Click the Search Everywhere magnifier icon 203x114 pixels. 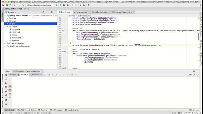click(201, 5)
